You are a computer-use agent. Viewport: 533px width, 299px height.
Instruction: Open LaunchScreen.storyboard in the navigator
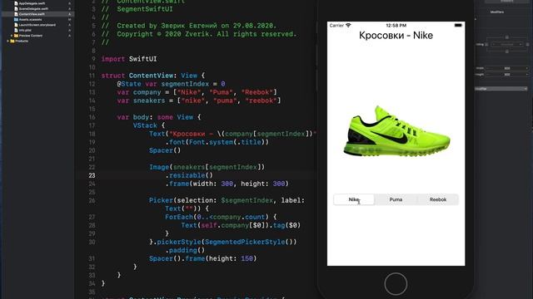click(x=37, y=25)
